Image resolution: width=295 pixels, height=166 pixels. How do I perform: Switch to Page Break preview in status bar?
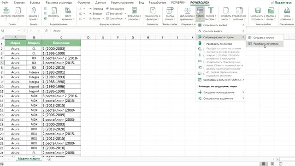[280, 164]
